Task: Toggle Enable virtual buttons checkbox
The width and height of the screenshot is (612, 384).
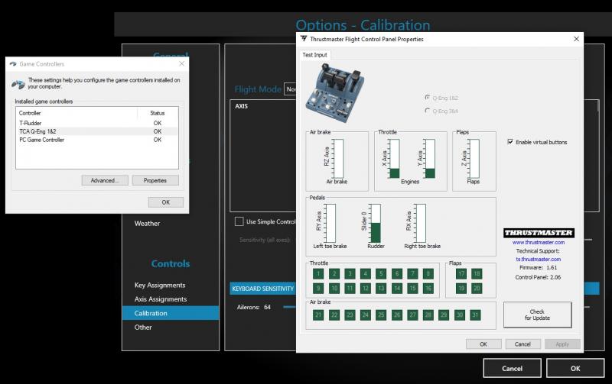Action: [510, 142]
